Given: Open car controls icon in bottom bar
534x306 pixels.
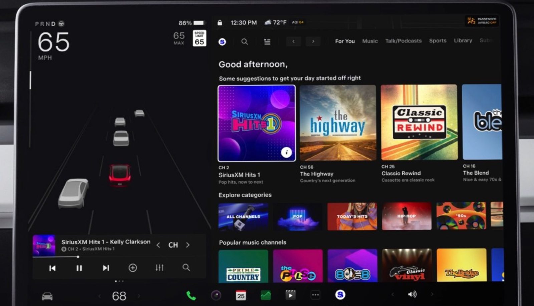Looking at the screenshot, I should coord(47,296).
